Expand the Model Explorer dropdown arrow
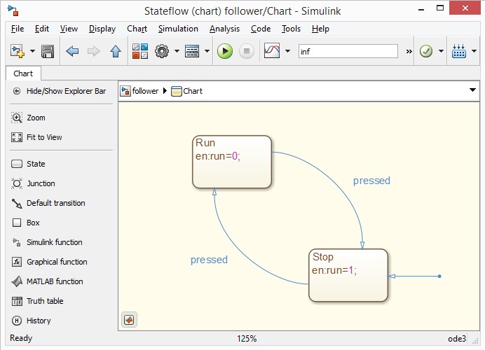This screenshot has width=485, height=350. pos(207,51)
